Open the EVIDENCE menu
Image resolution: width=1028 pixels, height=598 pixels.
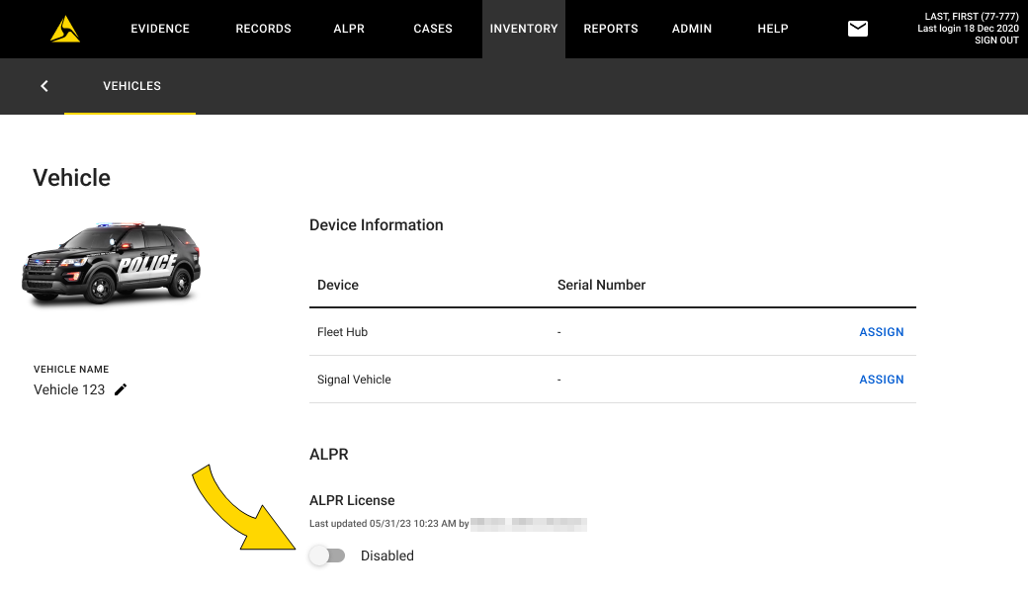[x=159, y=29]
